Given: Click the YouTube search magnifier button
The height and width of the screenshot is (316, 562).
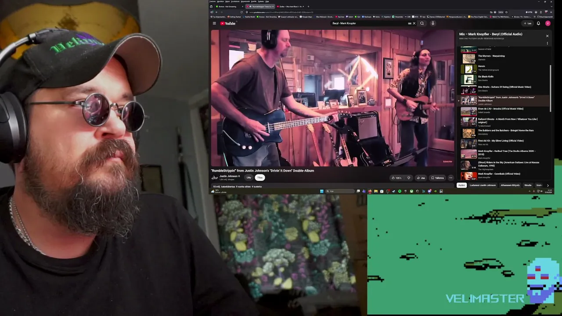Looking at the screenshot, I should coord(422,23).
